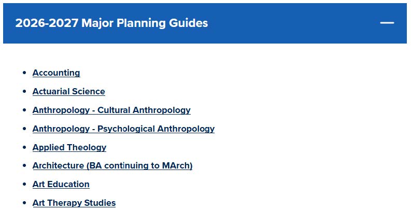Open Anthropology - Psychological Anthropology guide
Screen dimensions: 411x211
pyautogui.click(x=123, y=129)
